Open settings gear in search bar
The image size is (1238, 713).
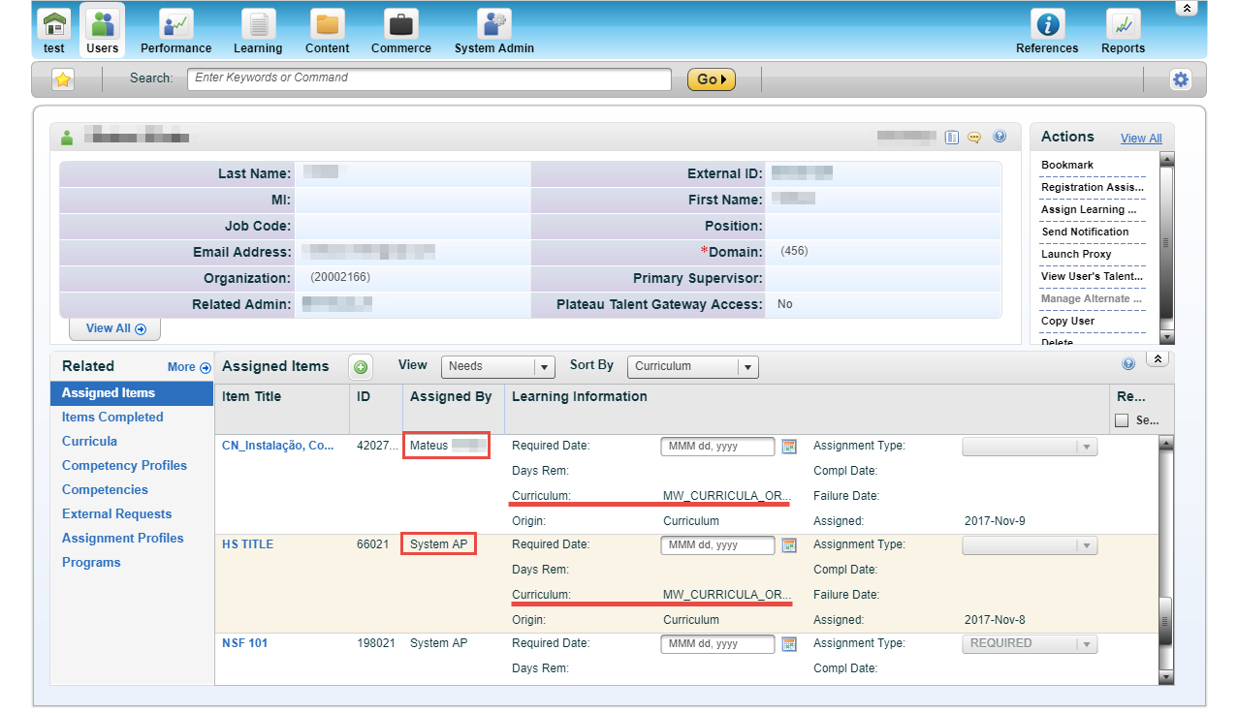click(1180, 79)
